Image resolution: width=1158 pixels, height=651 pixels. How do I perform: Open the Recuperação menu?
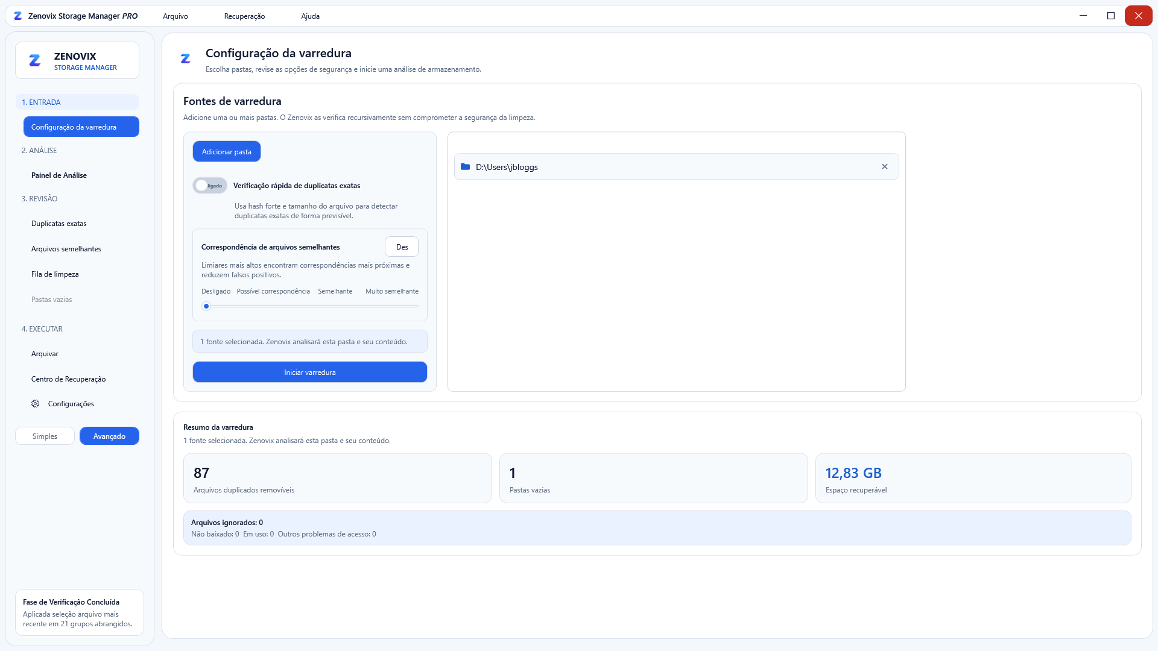tap(244, 16)
